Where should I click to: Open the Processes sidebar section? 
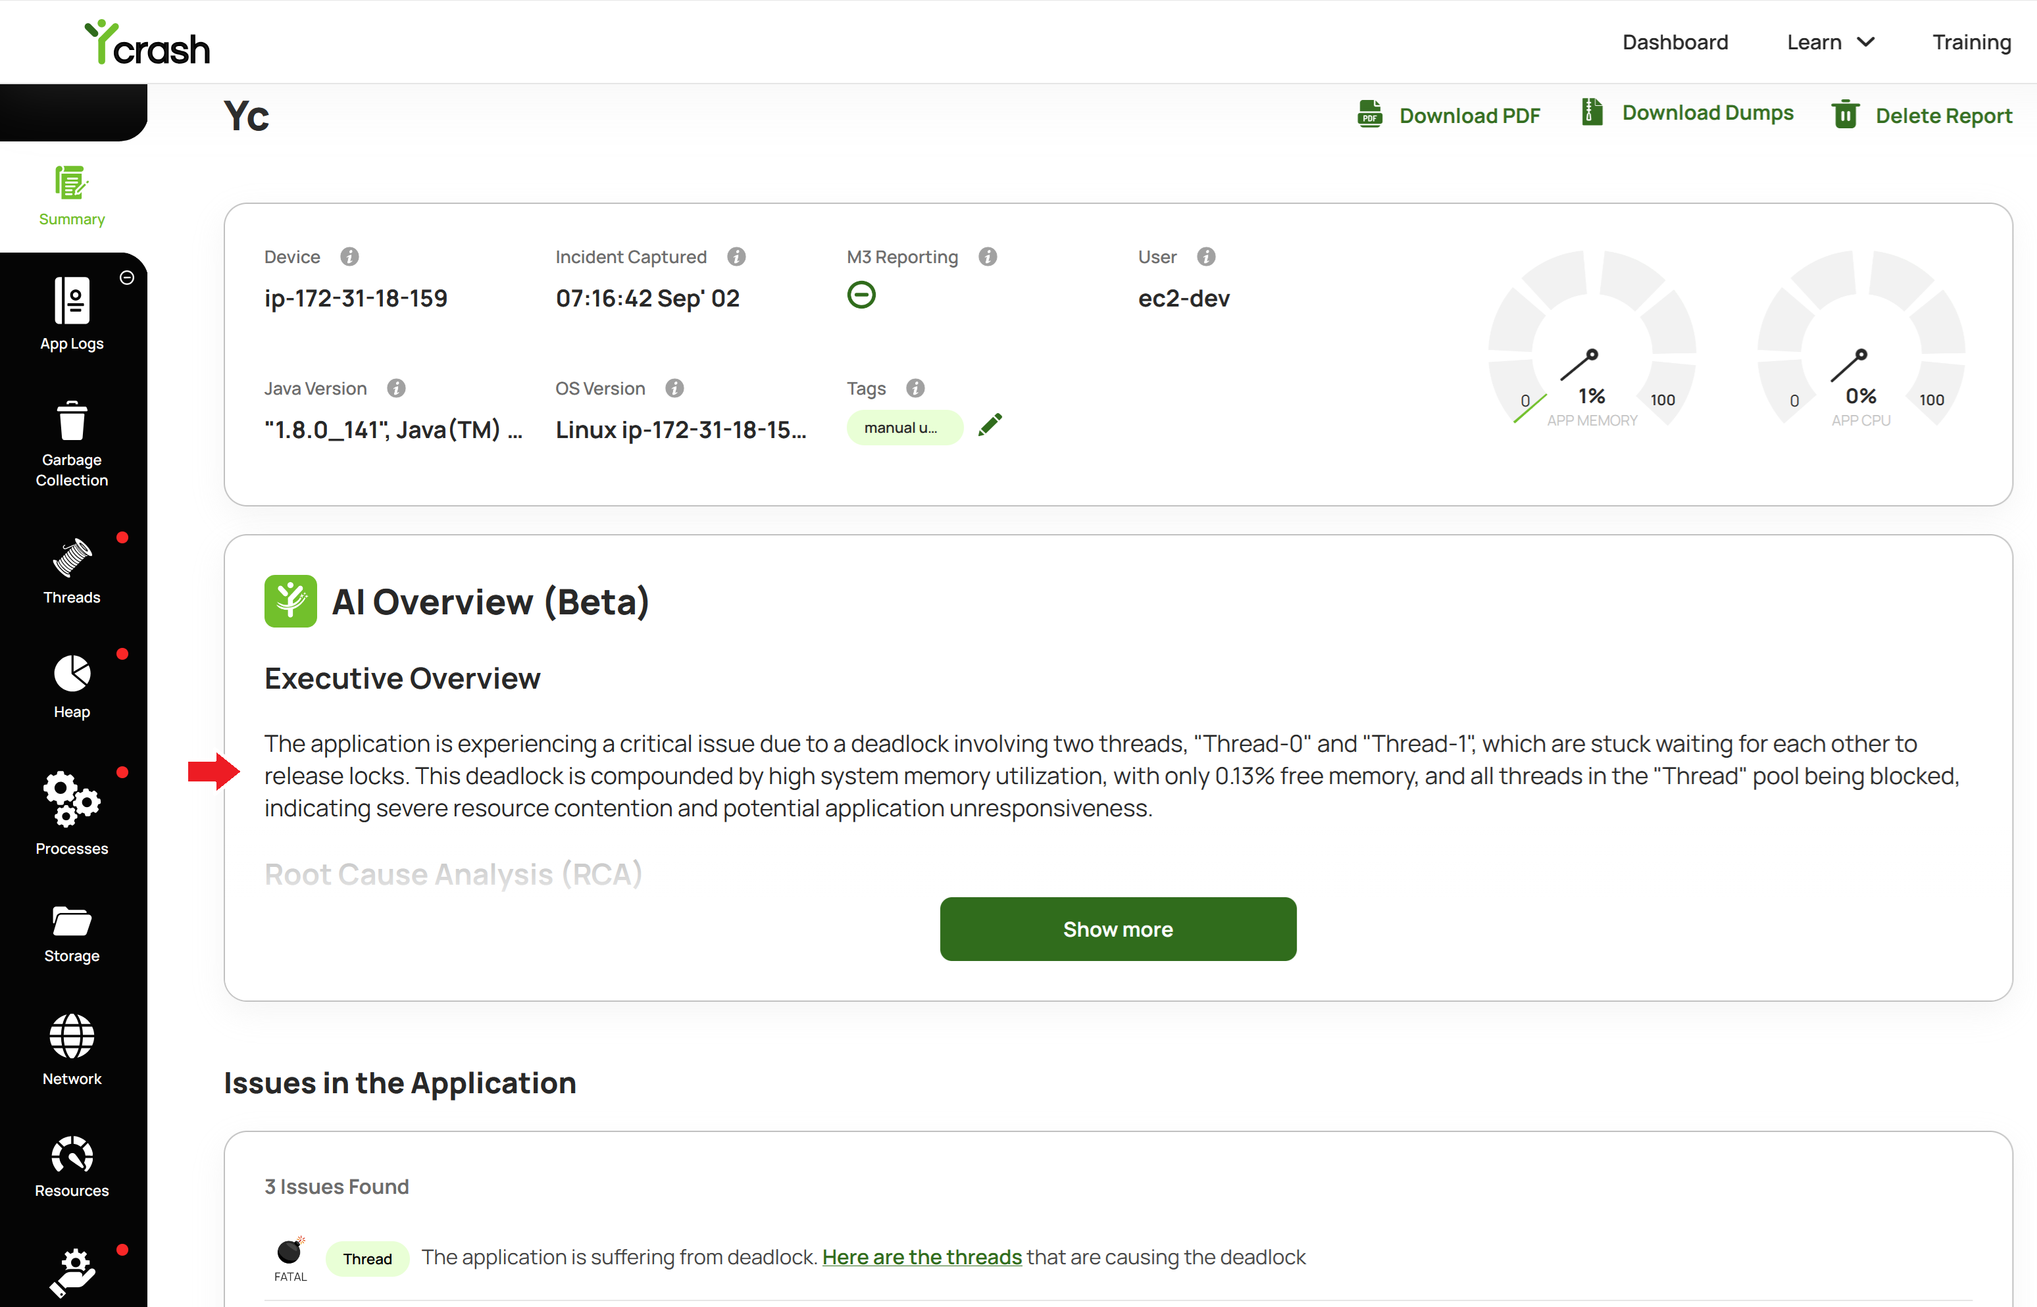point(72,813)
